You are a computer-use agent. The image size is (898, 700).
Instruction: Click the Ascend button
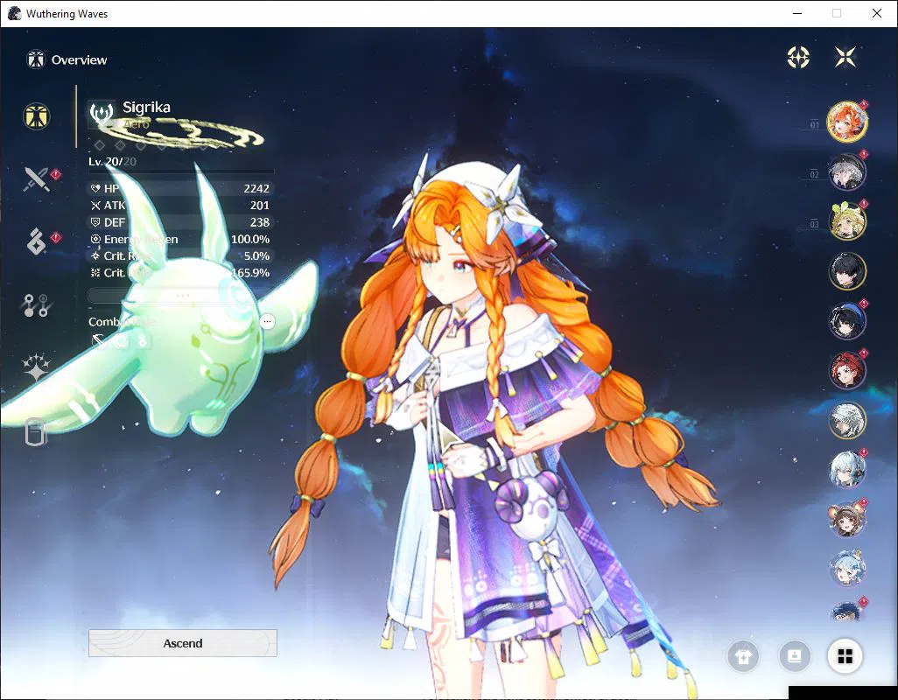183,643
